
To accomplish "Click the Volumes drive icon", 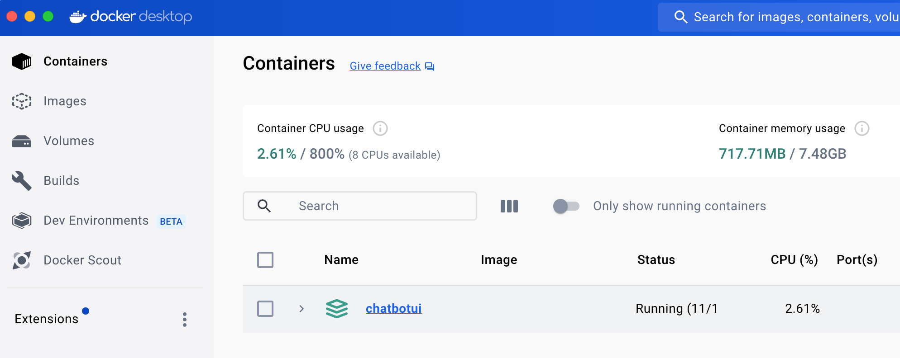I will [22, 141].
